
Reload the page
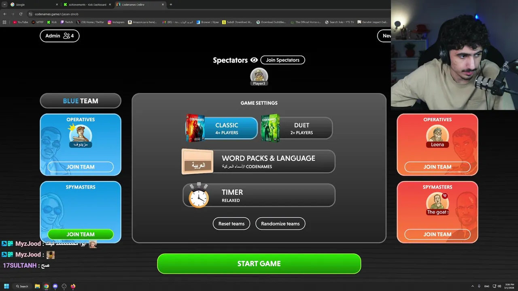click(21, 14)
